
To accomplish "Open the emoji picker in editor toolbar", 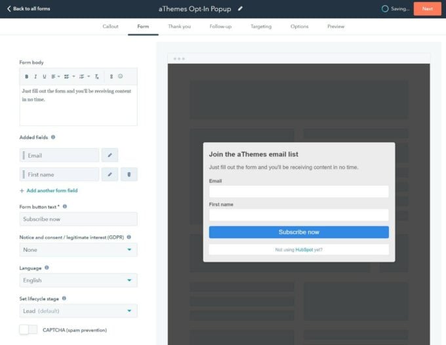I will coord(120,76).
